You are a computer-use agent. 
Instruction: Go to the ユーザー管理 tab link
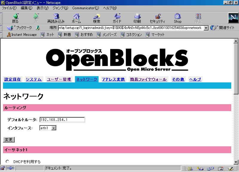59,79
